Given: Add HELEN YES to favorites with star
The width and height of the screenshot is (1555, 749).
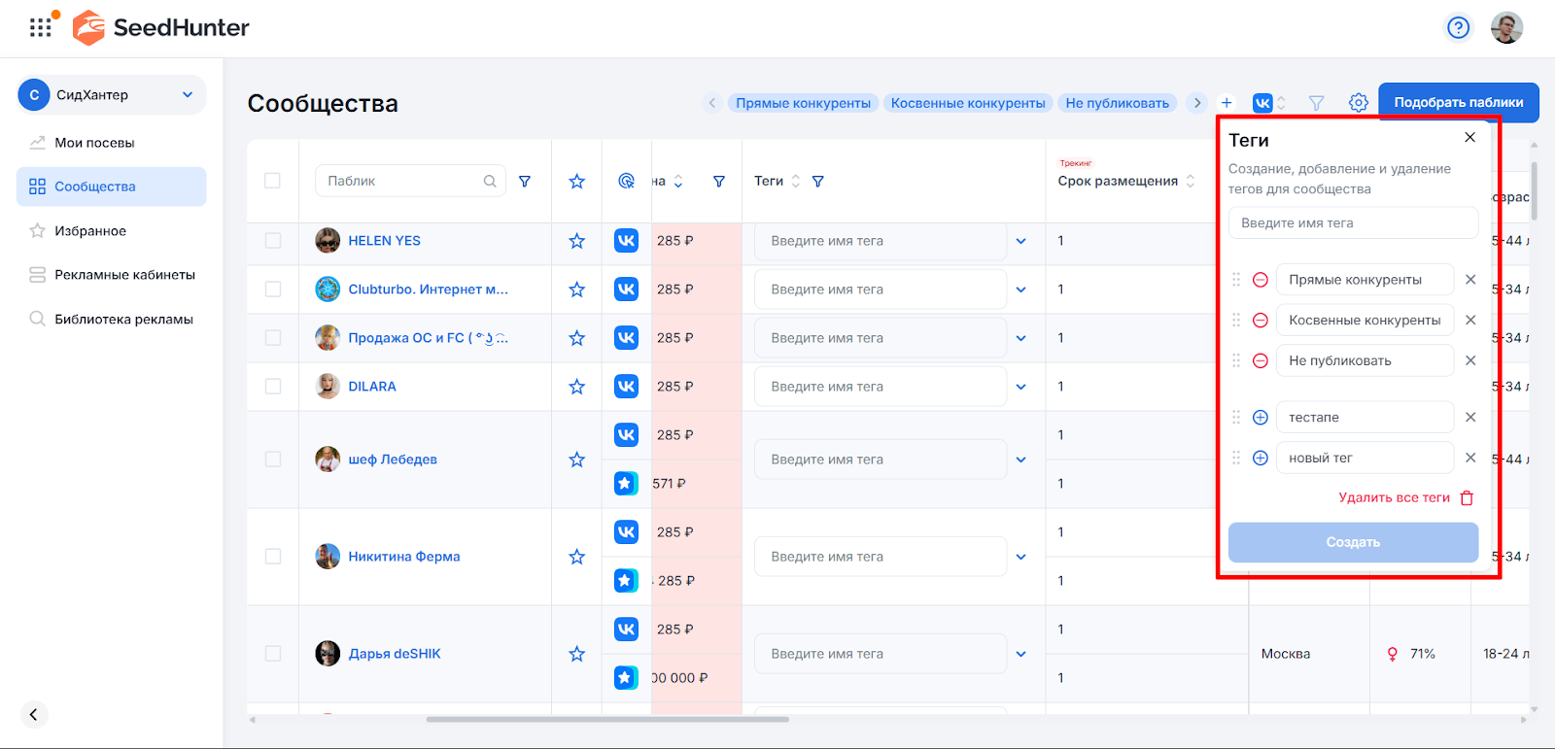Looking at the screenshot, I should [576, 241].
